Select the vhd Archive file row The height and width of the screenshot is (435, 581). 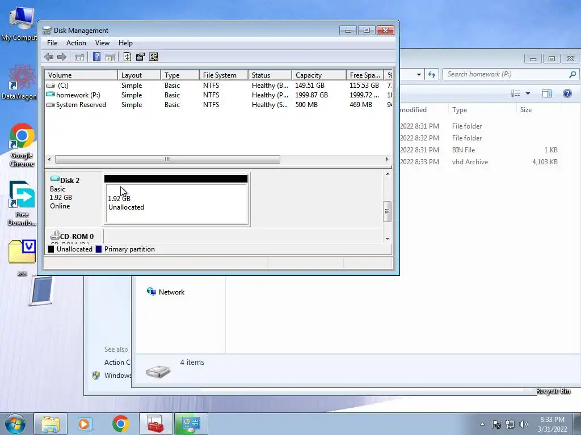coord(480,162)
